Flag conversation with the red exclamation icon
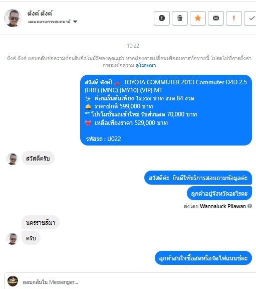Viewport: 256px width, 289px height. 234,18
